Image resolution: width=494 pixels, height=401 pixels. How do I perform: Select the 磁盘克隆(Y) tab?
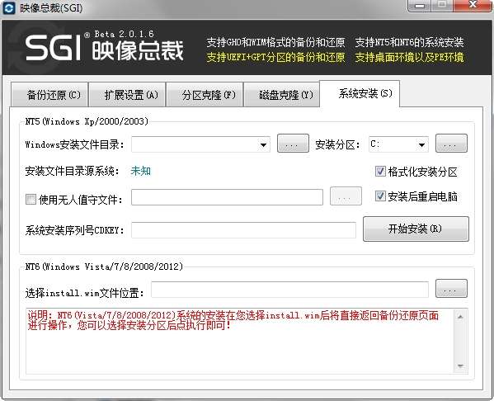(282, 95)
